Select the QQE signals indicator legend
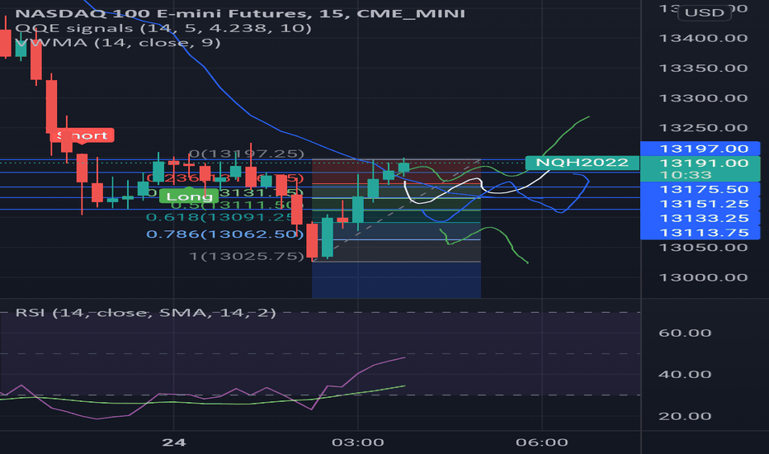 163,28
